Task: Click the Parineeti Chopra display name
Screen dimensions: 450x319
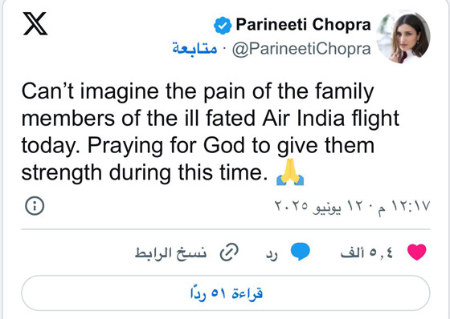Action: [x=303, y=25]
